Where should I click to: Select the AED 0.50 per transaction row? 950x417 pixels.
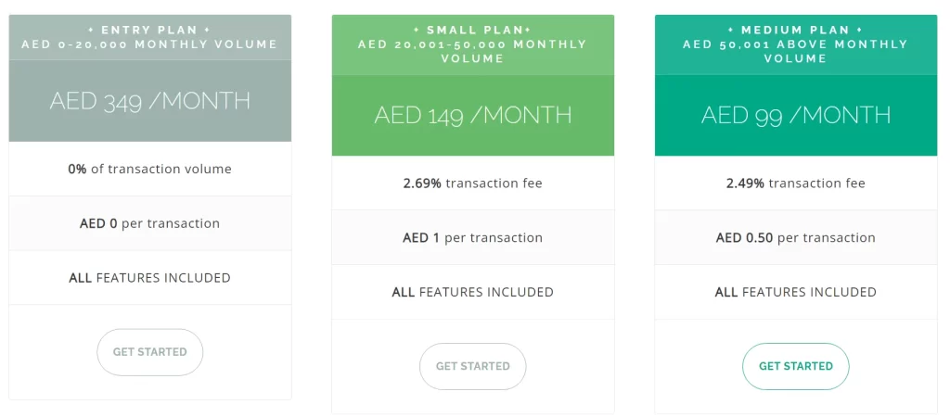point(796,237)
